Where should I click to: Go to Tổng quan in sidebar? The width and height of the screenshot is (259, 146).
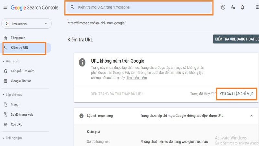[x=18, y=38]
